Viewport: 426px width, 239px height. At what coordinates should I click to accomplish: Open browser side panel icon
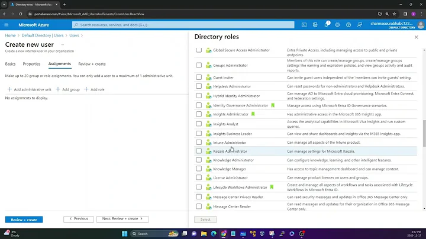405,14
